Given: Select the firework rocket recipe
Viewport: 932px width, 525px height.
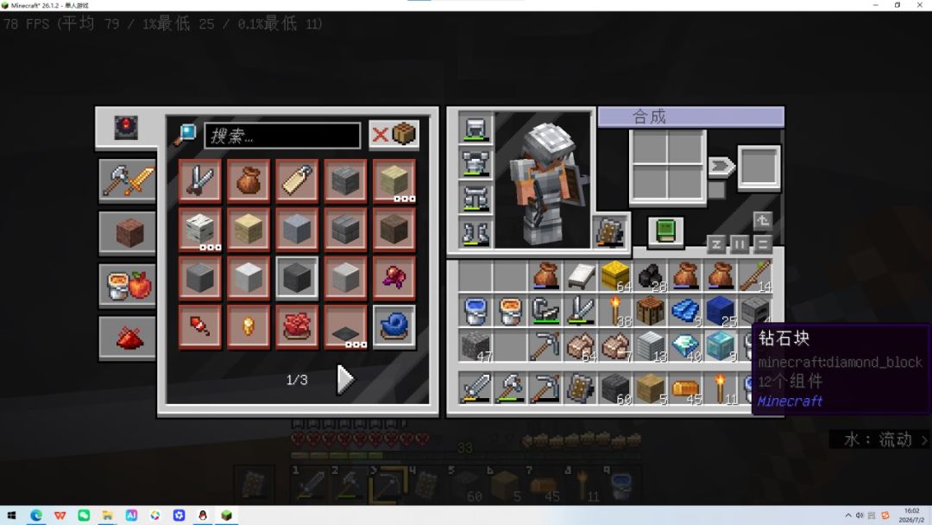Looking at the screenshot, I should [199, 327].
